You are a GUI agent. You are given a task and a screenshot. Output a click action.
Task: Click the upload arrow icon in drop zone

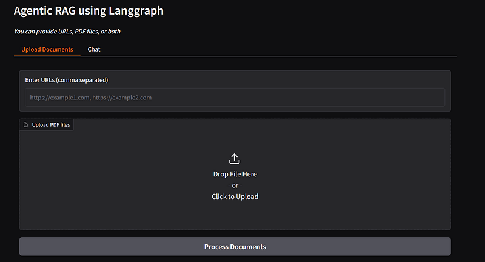(235, 159)
